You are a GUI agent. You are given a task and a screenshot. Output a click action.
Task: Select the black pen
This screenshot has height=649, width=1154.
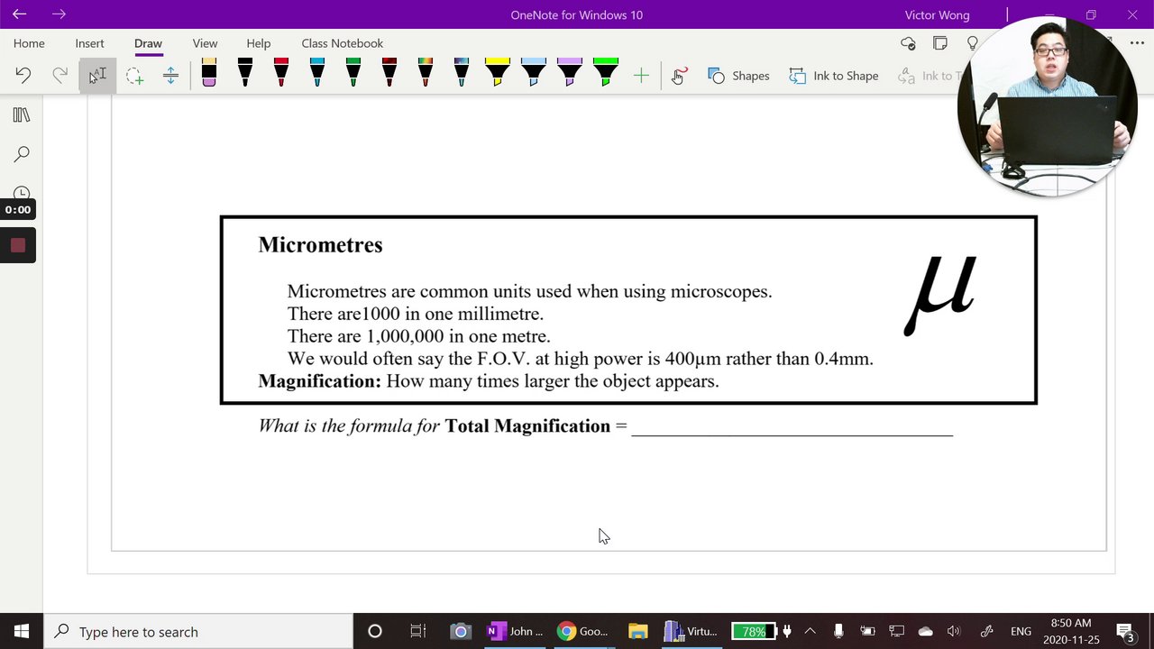(x=245, y=73)
